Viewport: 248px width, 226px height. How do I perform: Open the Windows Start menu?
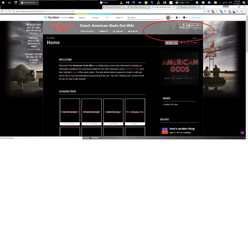click(x=3, y=2)
